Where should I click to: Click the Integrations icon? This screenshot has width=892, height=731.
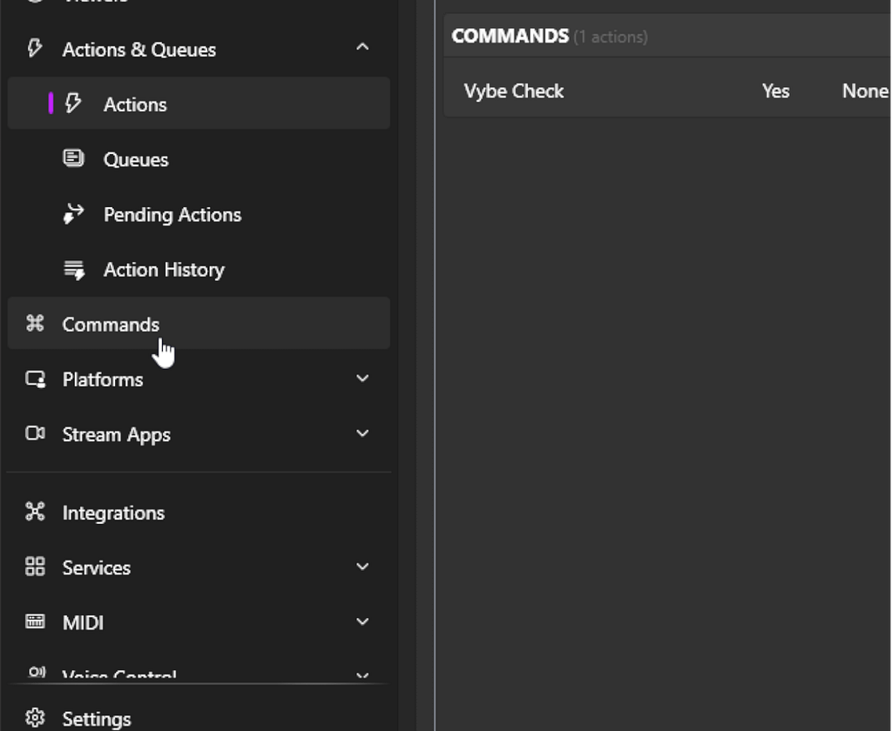[x=35, y=512]
